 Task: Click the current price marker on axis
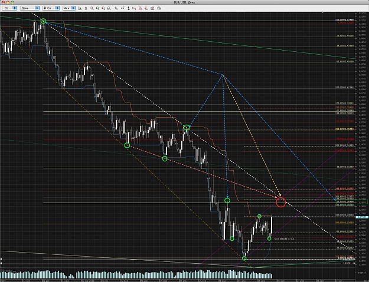(x=362, y=217)
